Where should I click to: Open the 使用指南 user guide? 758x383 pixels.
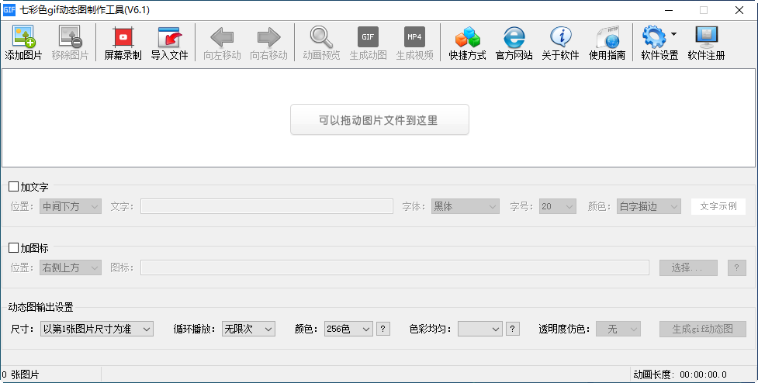(x=607, y=43)
